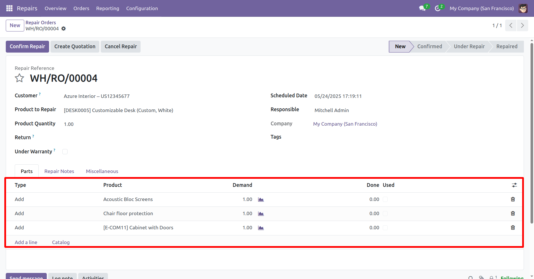Select the Parts tab
The height and width of the screenshot is (279, 534).
[27, 171]
